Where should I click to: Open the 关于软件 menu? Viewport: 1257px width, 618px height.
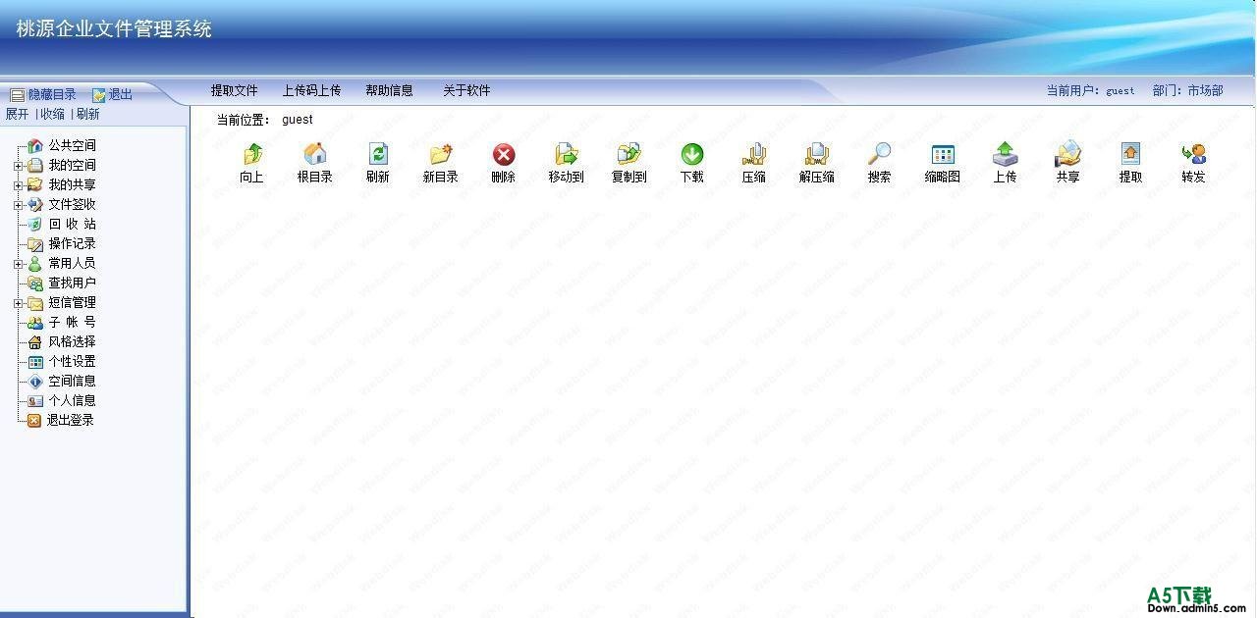pos(466,90)
